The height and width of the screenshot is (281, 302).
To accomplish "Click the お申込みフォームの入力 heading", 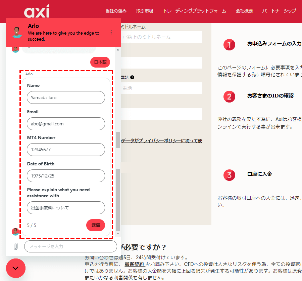I will [x=274, y=44].
